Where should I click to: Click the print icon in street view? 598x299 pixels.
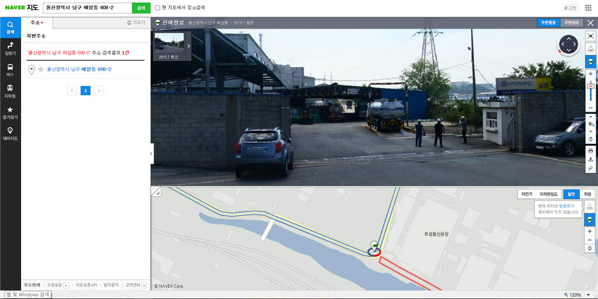click(x=590, y=151)
